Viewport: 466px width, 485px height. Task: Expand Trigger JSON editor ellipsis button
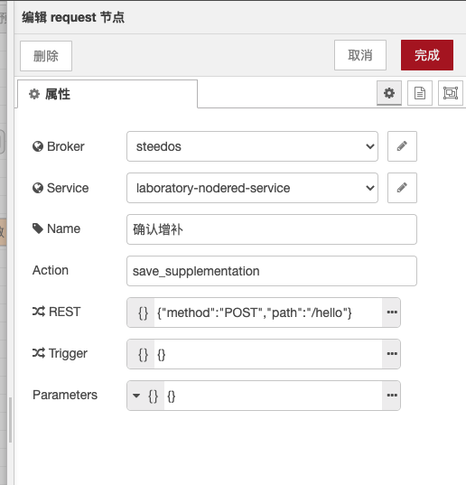391,354
